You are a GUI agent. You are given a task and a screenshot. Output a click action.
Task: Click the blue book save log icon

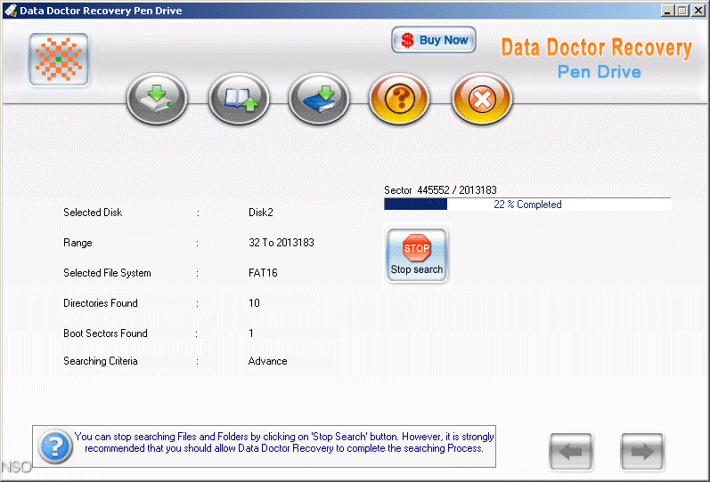(x=319, y=99)
